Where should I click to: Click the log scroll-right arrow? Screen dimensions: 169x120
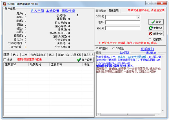(159, 114)
